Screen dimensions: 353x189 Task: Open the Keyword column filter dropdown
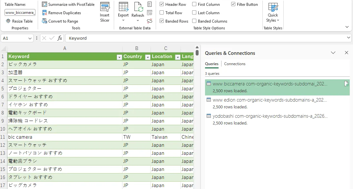[119, 57]
